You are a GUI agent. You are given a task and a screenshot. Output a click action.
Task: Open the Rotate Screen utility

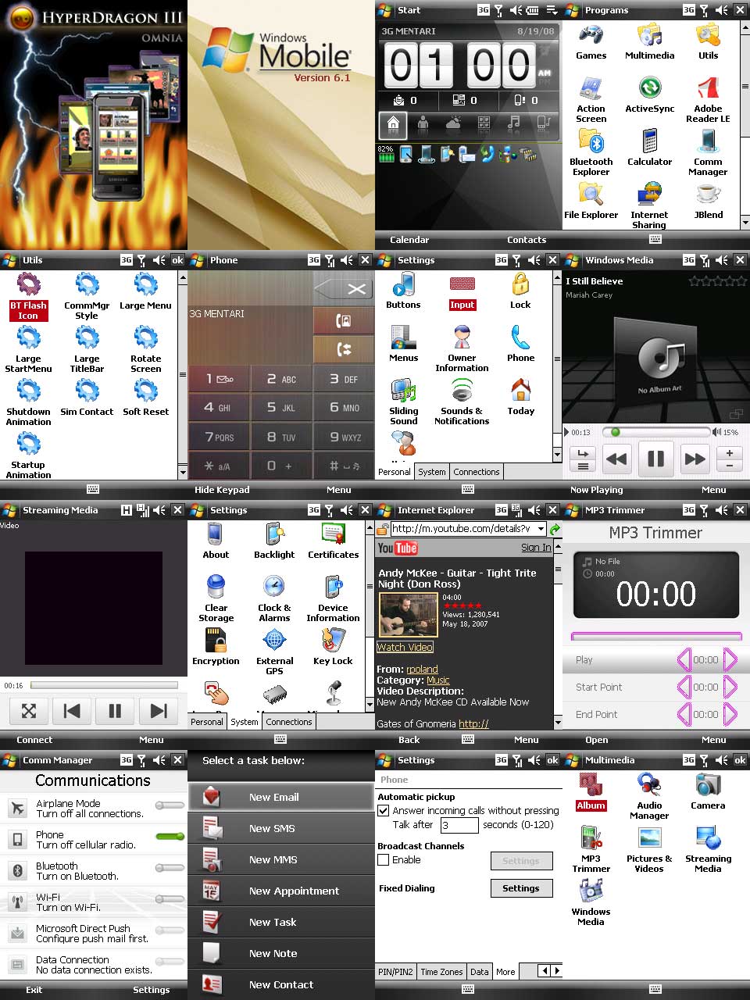pos(145,350)
